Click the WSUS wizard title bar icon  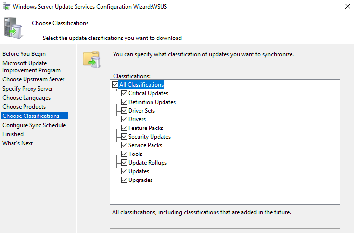click(6, 7)
